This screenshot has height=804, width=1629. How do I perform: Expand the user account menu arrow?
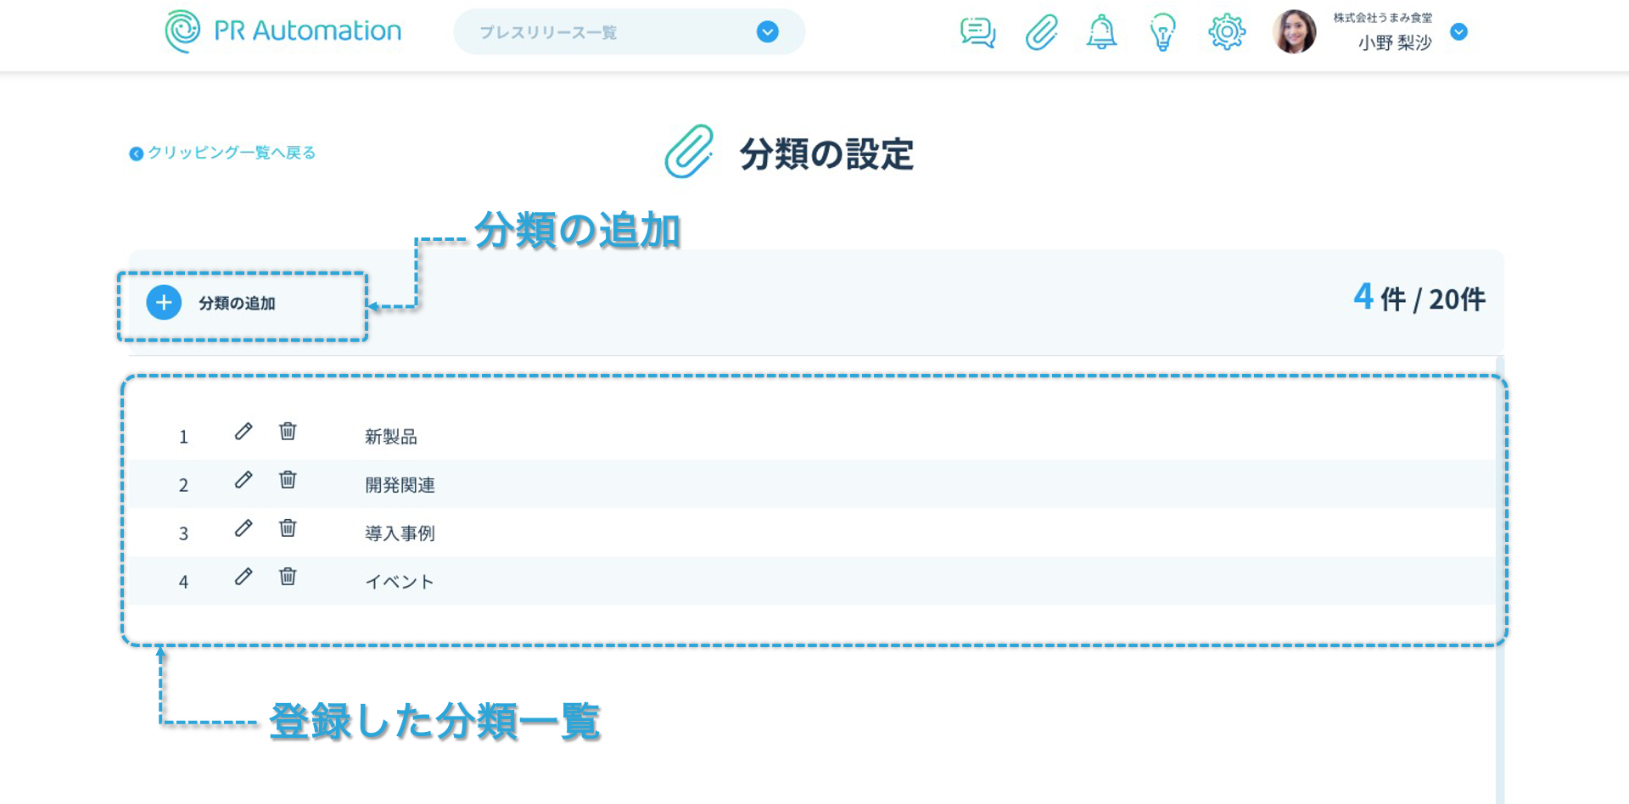click(x=1458, y=32)
